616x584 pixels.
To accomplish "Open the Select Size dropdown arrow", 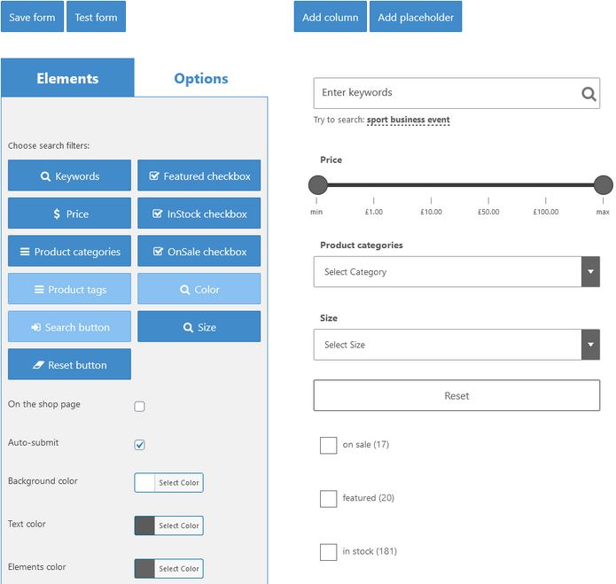I will pyautogui.click(x=590, y=345).
